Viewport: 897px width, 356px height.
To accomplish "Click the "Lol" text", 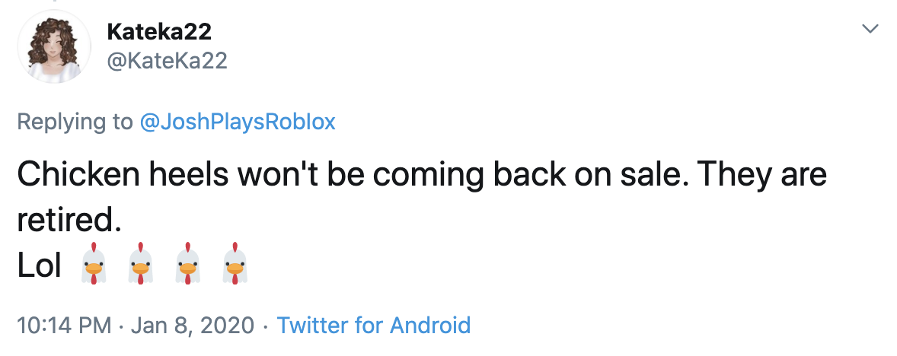I will click(39, 265).
